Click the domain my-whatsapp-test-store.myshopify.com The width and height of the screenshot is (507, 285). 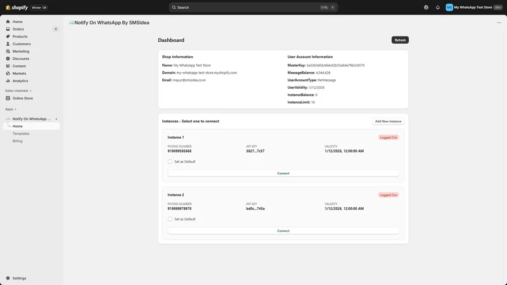[207, 73]
